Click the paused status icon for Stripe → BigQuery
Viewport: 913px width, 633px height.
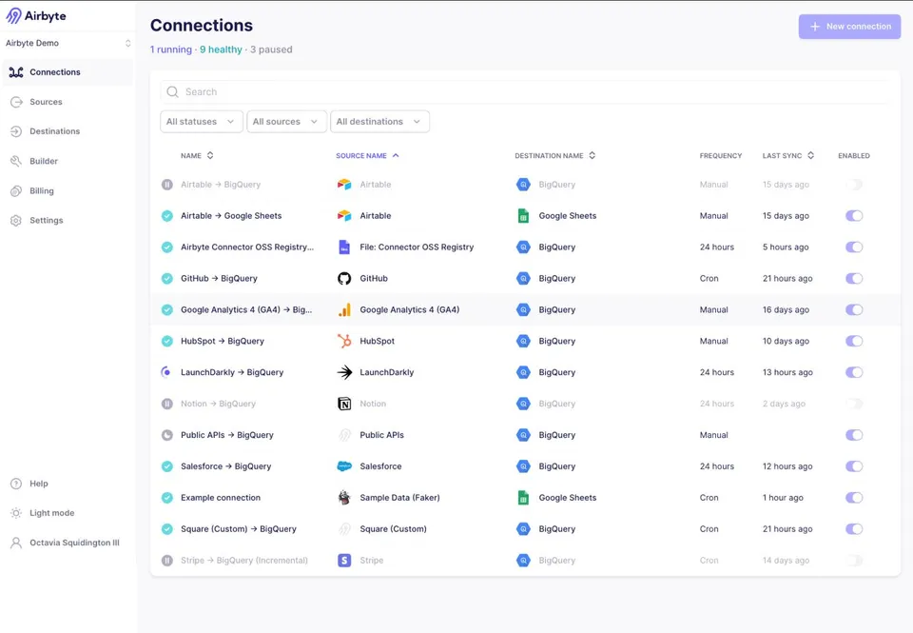[167, 560]
